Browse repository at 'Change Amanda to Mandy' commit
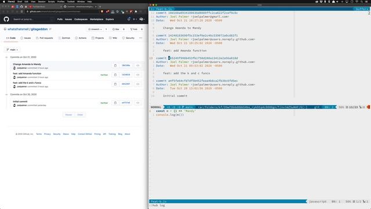Image resolution: width=371 pixels, height=209 pixels. point(138,66)
